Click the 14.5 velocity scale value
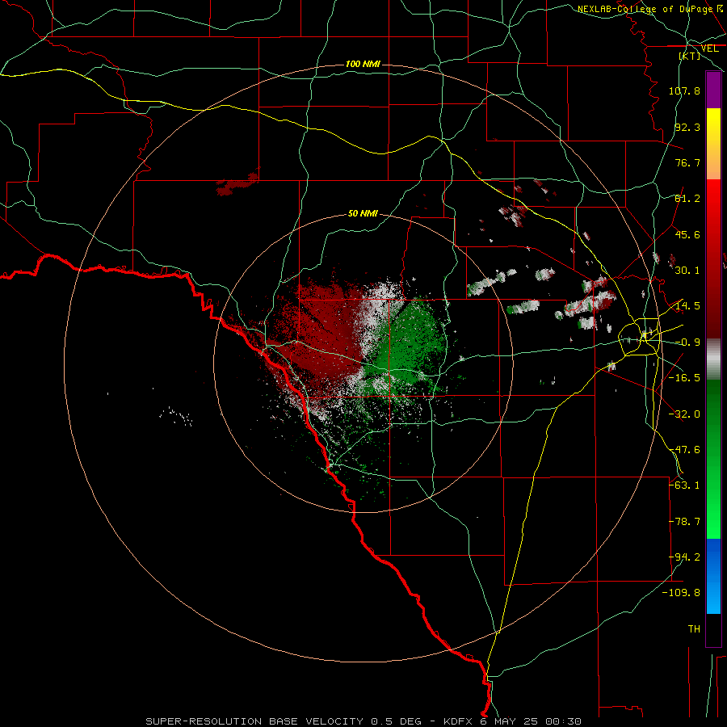 coord(687,306)
